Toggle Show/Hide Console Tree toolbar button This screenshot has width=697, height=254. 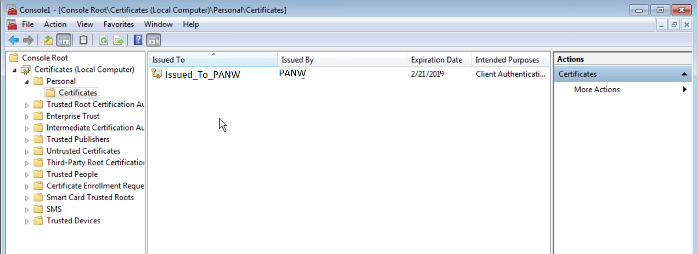pos(64,40)
